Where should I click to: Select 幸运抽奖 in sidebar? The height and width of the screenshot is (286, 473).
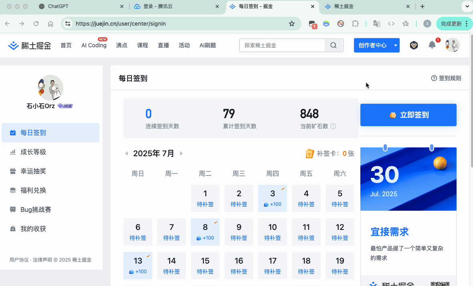51,171
